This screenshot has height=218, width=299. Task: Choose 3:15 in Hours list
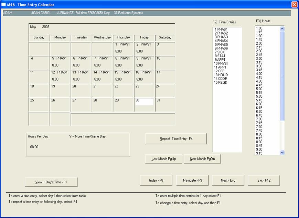coord(259,62)
